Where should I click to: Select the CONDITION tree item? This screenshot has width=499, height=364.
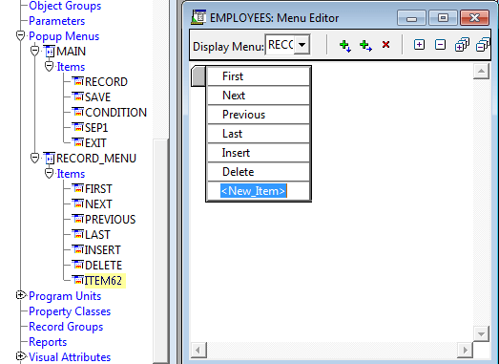(115, 113)
